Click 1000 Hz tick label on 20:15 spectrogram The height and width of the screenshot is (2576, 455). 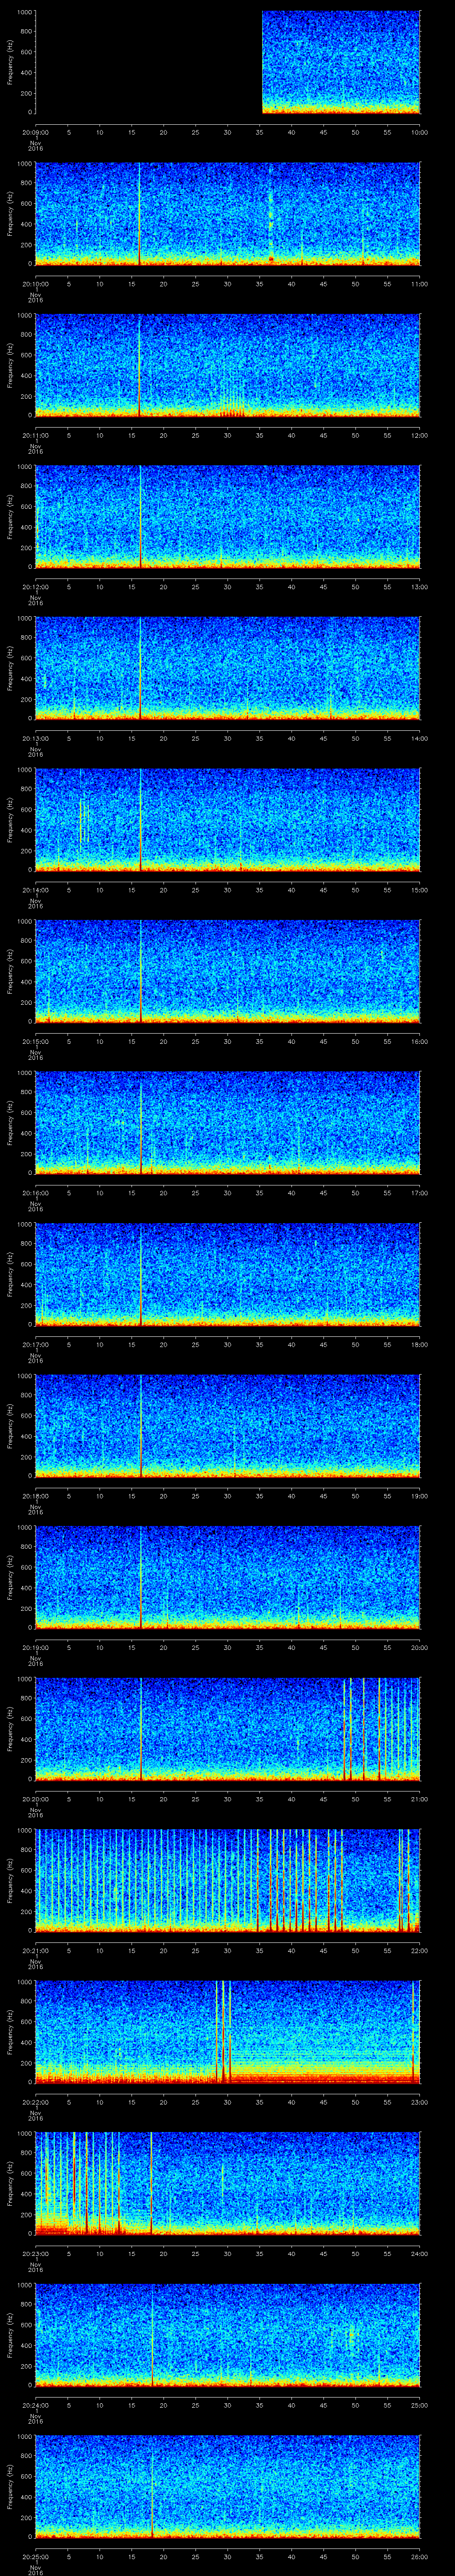click(23, 923)
